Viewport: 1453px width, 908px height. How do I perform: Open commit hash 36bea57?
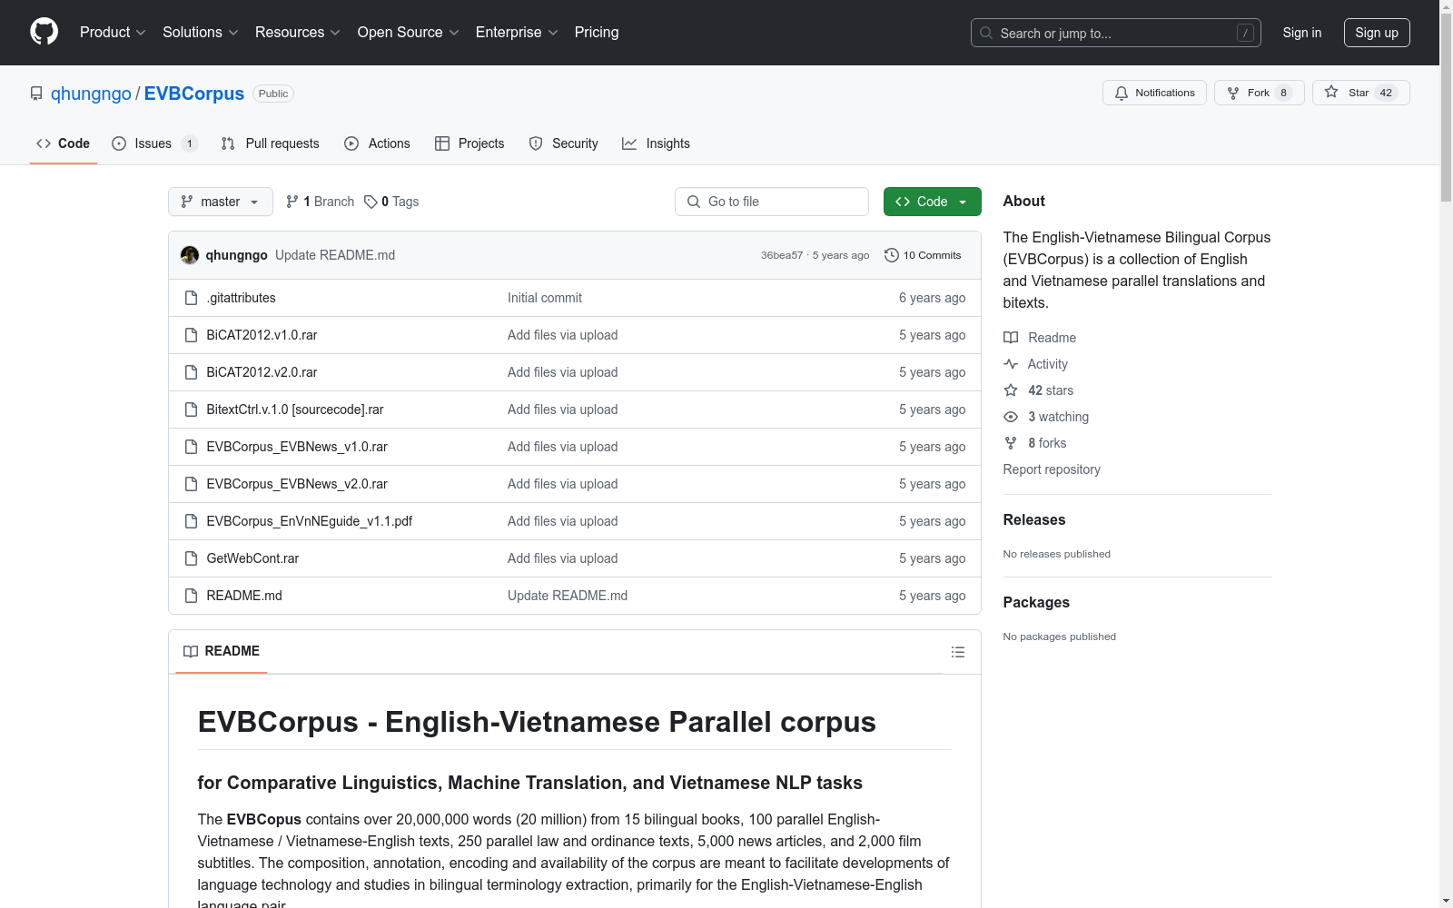pyautogui.click(x=782, y=255)
